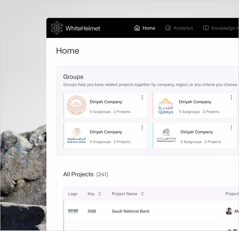Click the Groups description sentence
The image size is (239, 231).
150,85
